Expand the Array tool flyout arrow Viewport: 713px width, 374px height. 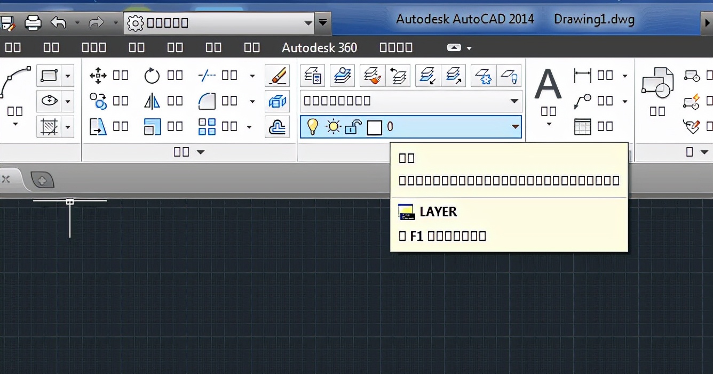click(249, 126)
